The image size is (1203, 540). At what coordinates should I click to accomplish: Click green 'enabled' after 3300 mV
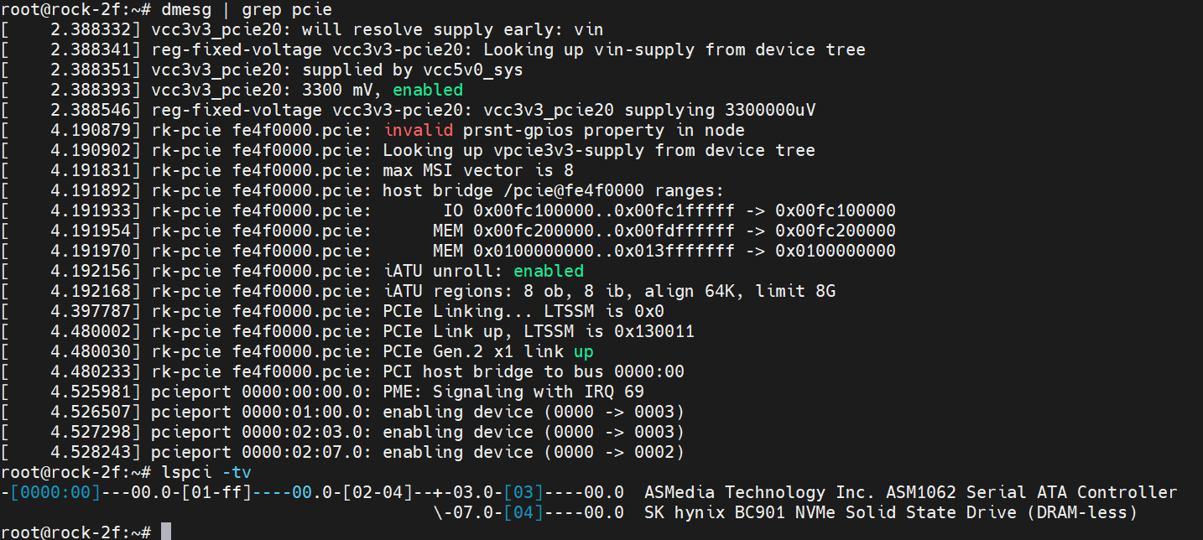coord(428,90)
